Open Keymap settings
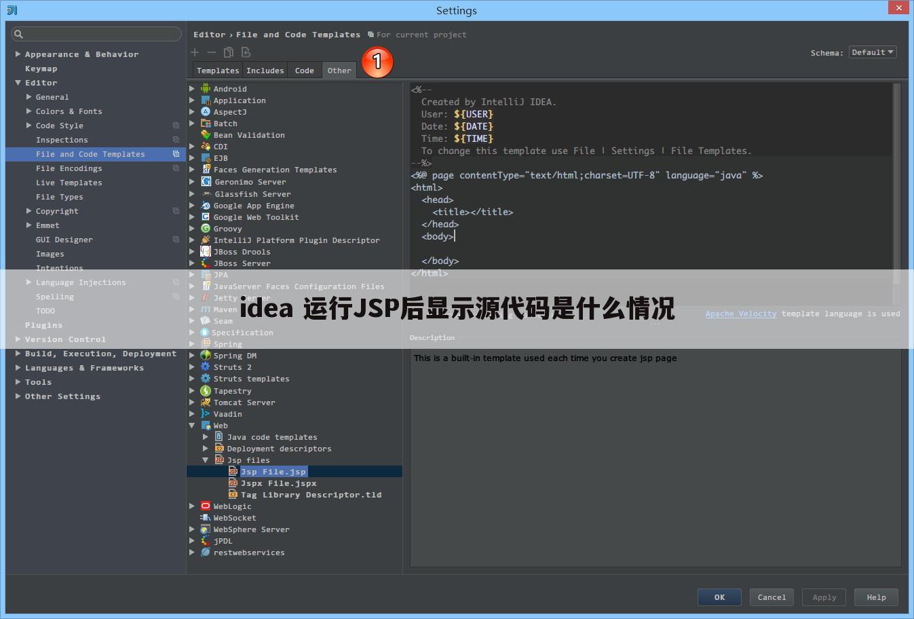This screenshot has width=914, height=619. 41,69
